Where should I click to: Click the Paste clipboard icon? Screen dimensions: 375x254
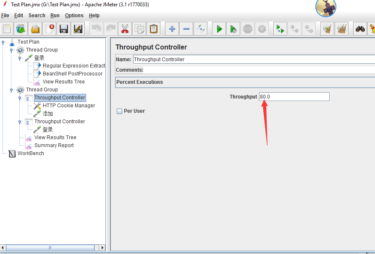[x=154, y=29]
